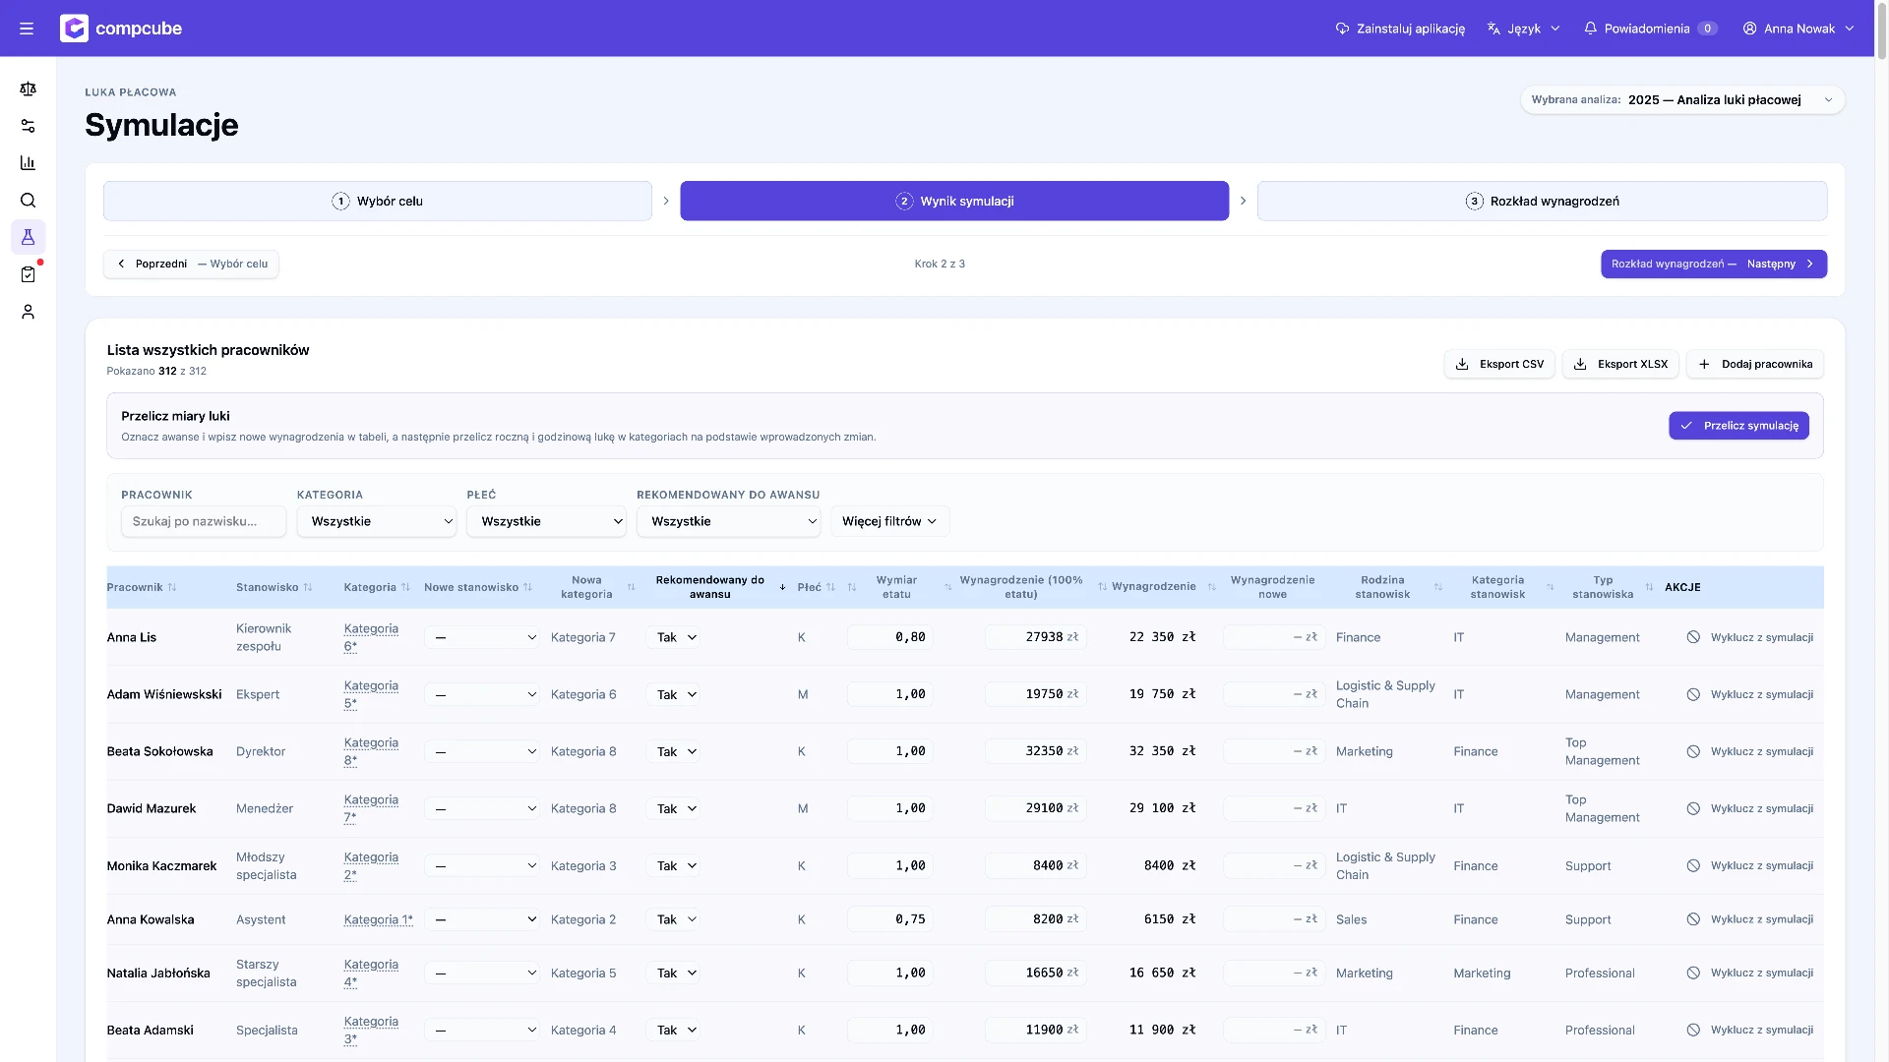Sort by Rekomendowany do awansu arrow

point(782,587)
